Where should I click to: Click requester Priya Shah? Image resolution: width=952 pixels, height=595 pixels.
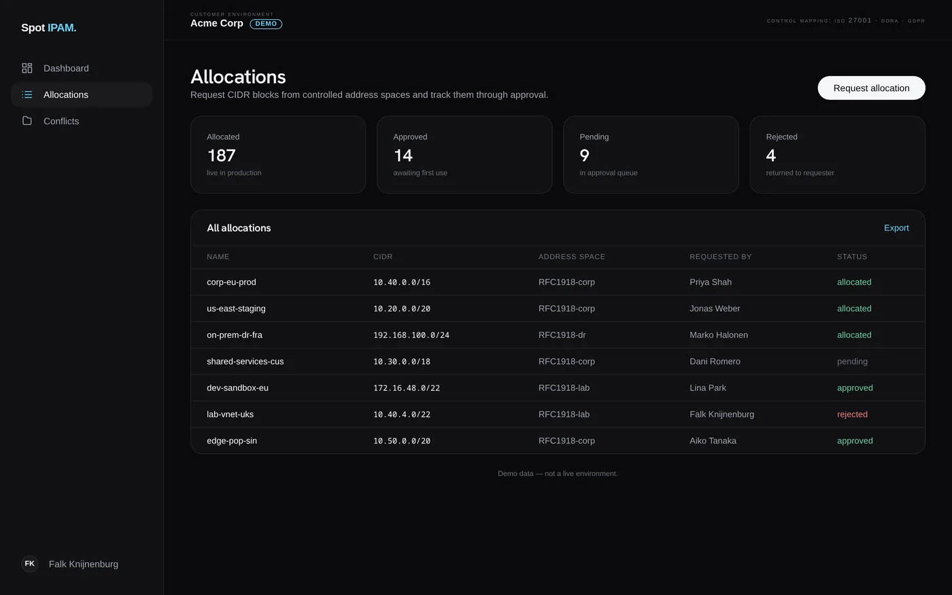(x=711, y=282)
